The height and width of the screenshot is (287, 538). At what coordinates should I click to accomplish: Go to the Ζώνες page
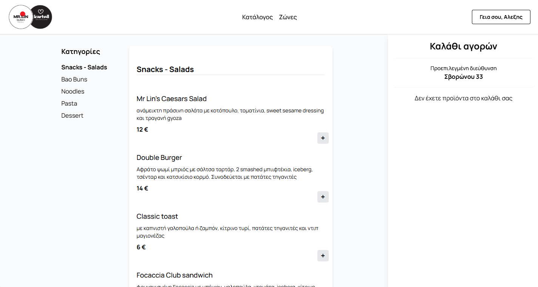(x=288, y=17)
